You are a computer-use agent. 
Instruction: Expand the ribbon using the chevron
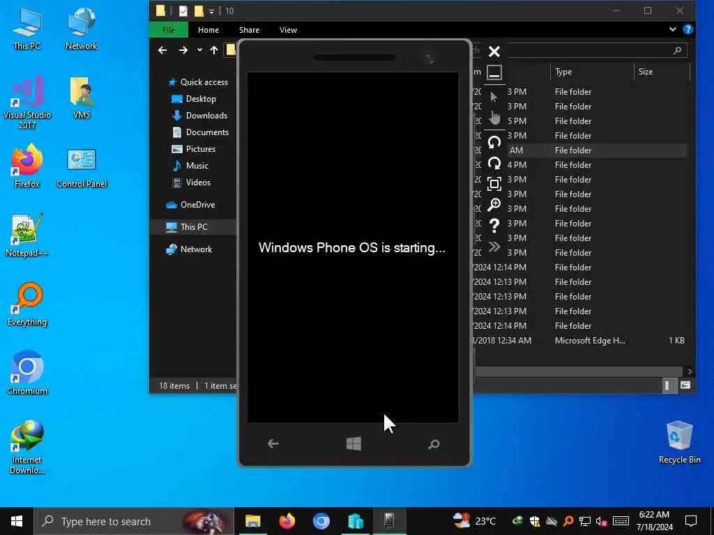click(673, 29)
